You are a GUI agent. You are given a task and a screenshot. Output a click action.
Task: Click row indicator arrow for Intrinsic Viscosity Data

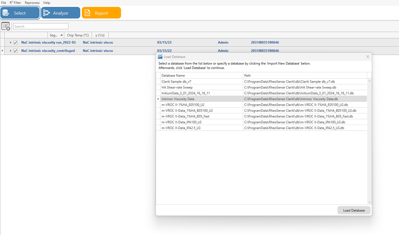pyautogui.click(x=158, y=99)
